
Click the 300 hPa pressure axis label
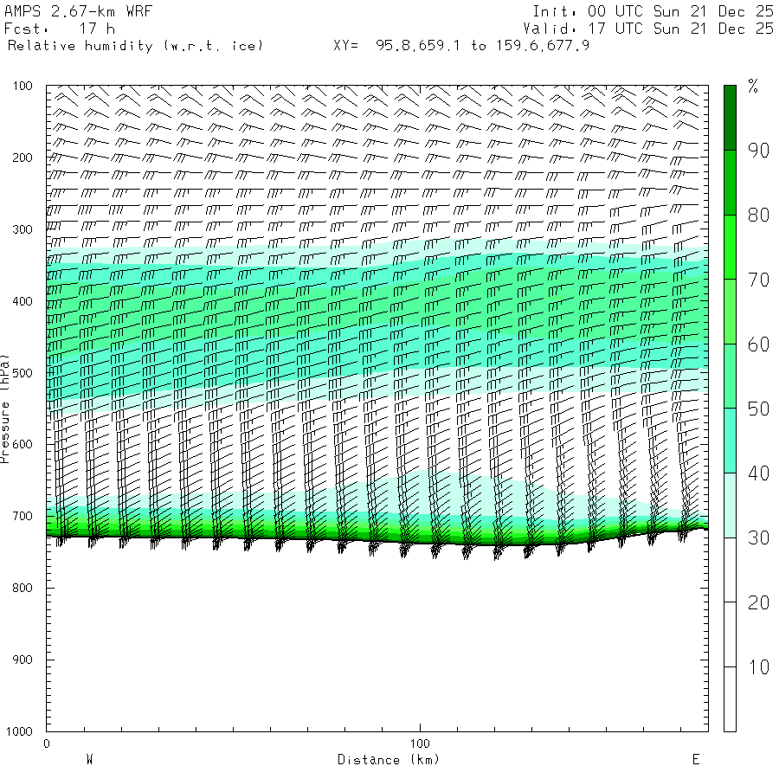[23, 229]
